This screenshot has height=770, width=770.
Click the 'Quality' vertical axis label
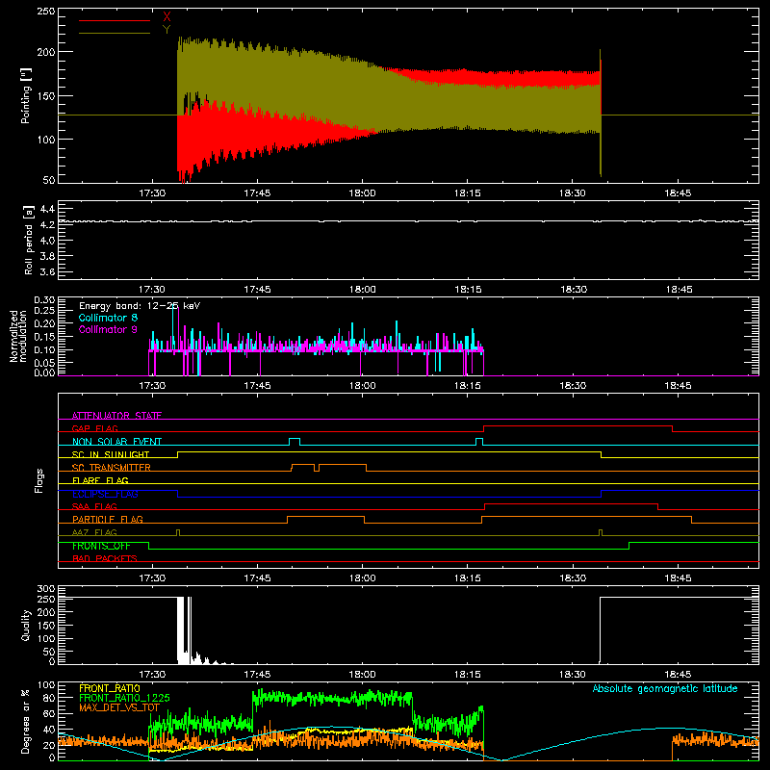click(26, 625)
